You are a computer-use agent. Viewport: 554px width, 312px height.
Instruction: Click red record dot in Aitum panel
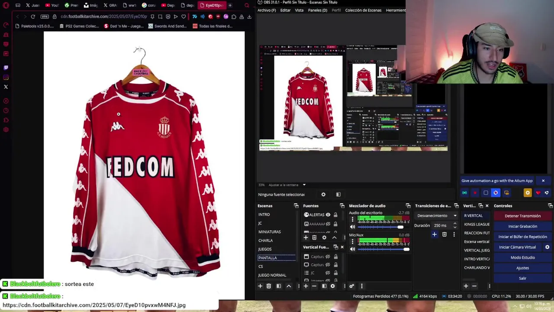[475, 193]
